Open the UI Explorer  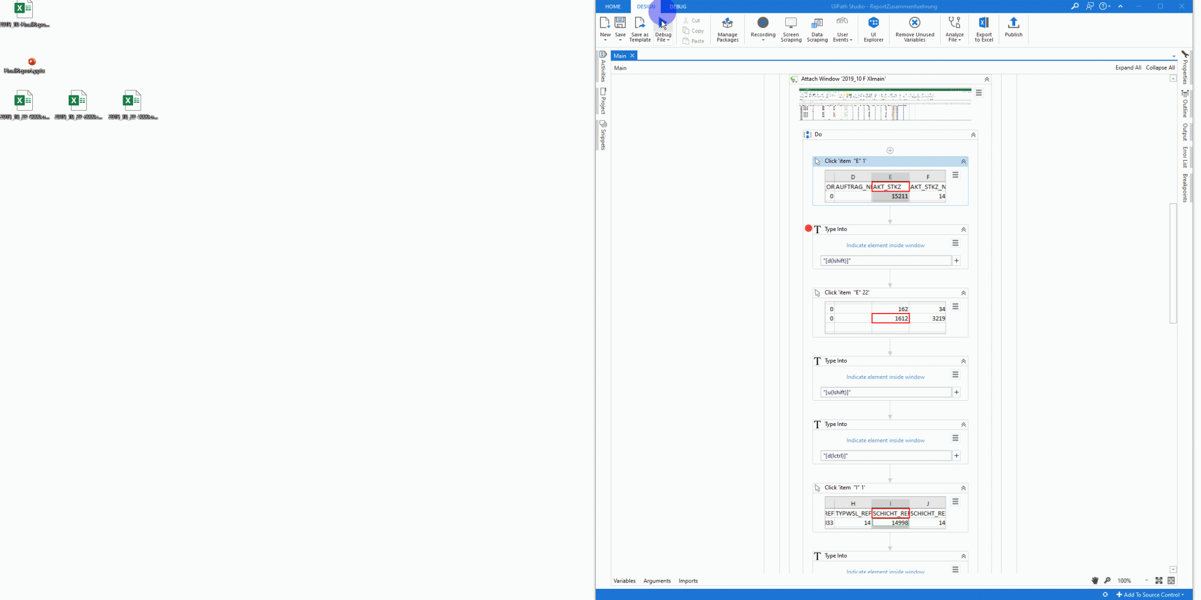(x=873, y=28)
